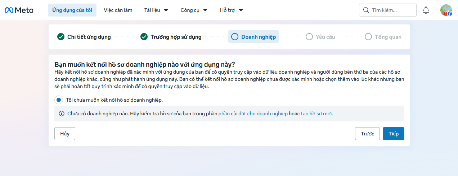The height and width of the screenshot is (176, 458).
Task: Click the Hủy button
Action: coord(65,134)
